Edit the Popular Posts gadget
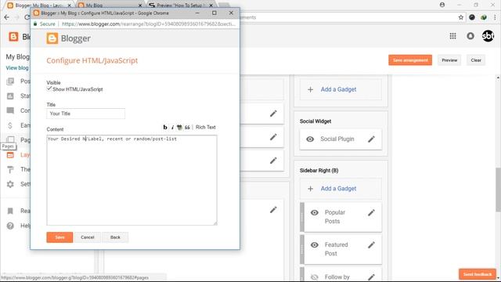 371,212
